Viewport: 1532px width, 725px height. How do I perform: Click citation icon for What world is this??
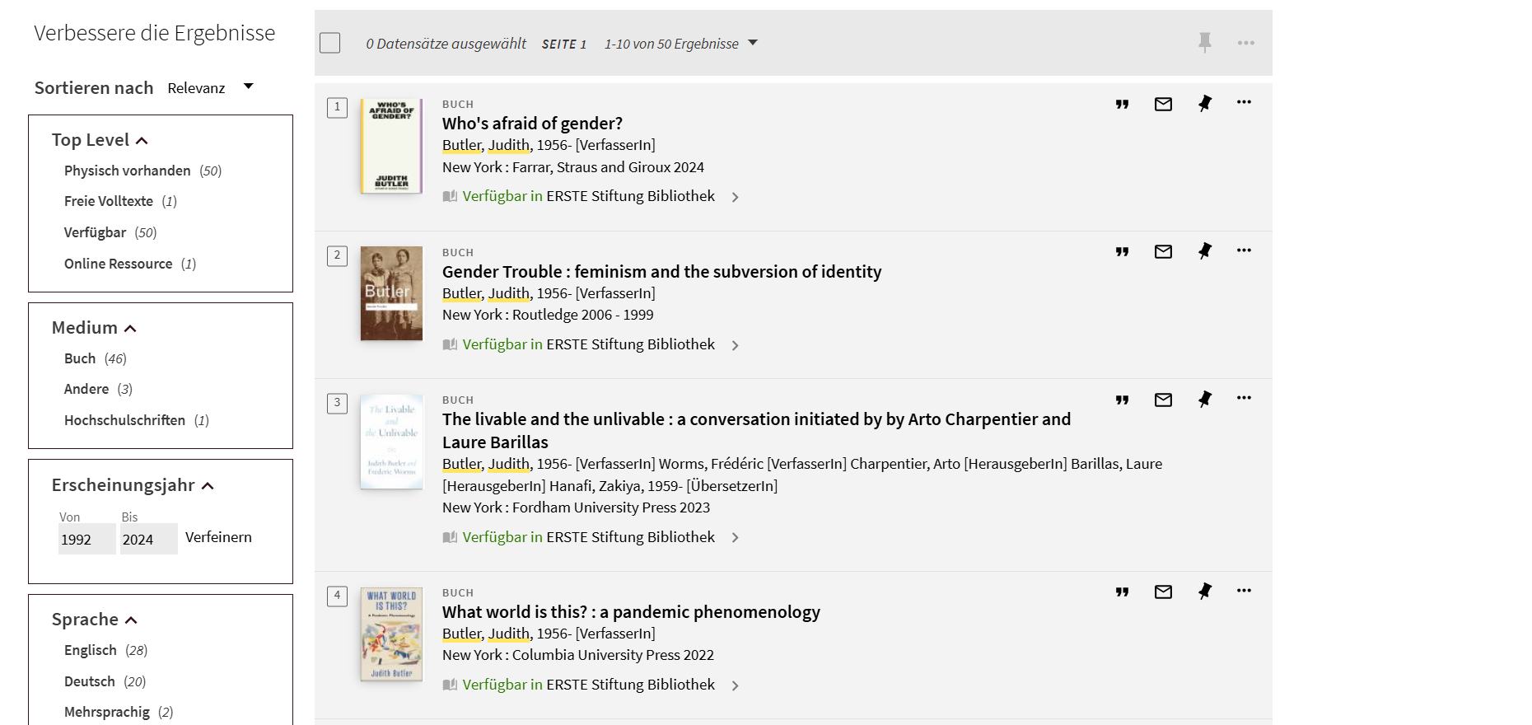[1122, 592]
